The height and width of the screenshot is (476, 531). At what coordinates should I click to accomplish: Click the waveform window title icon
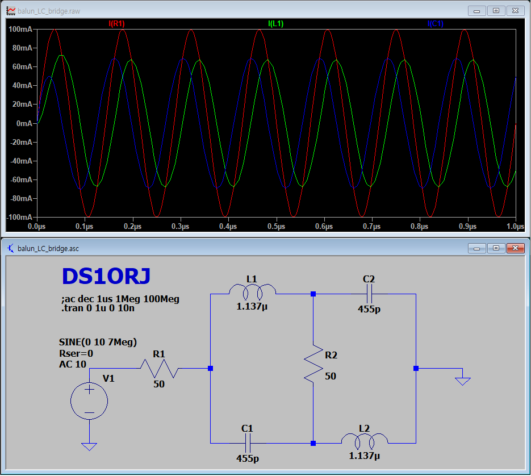tap(11, 11)
